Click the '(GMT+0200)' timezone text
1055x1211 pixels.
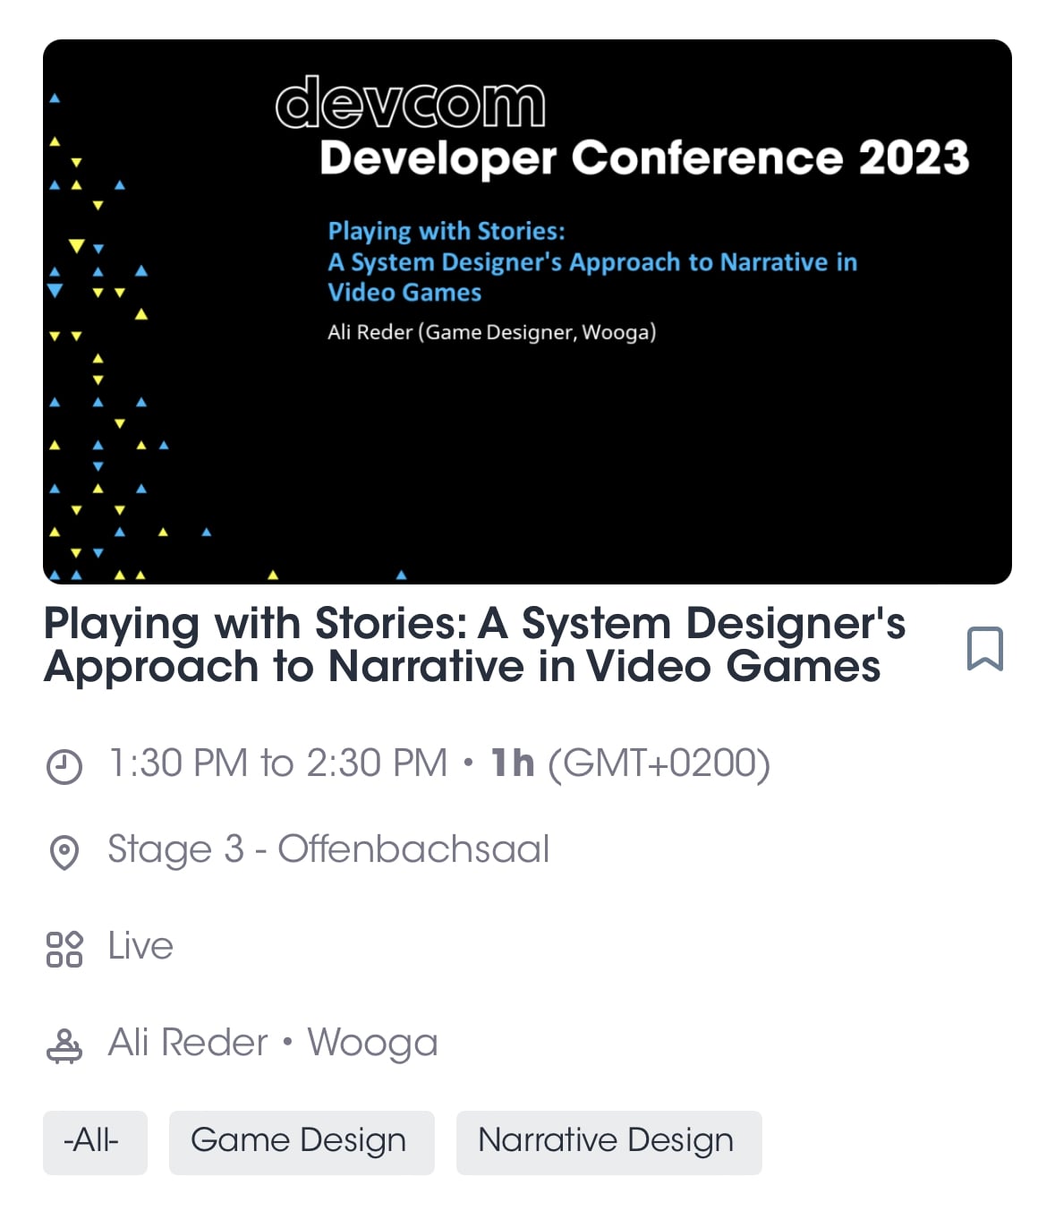pos(659,764)
